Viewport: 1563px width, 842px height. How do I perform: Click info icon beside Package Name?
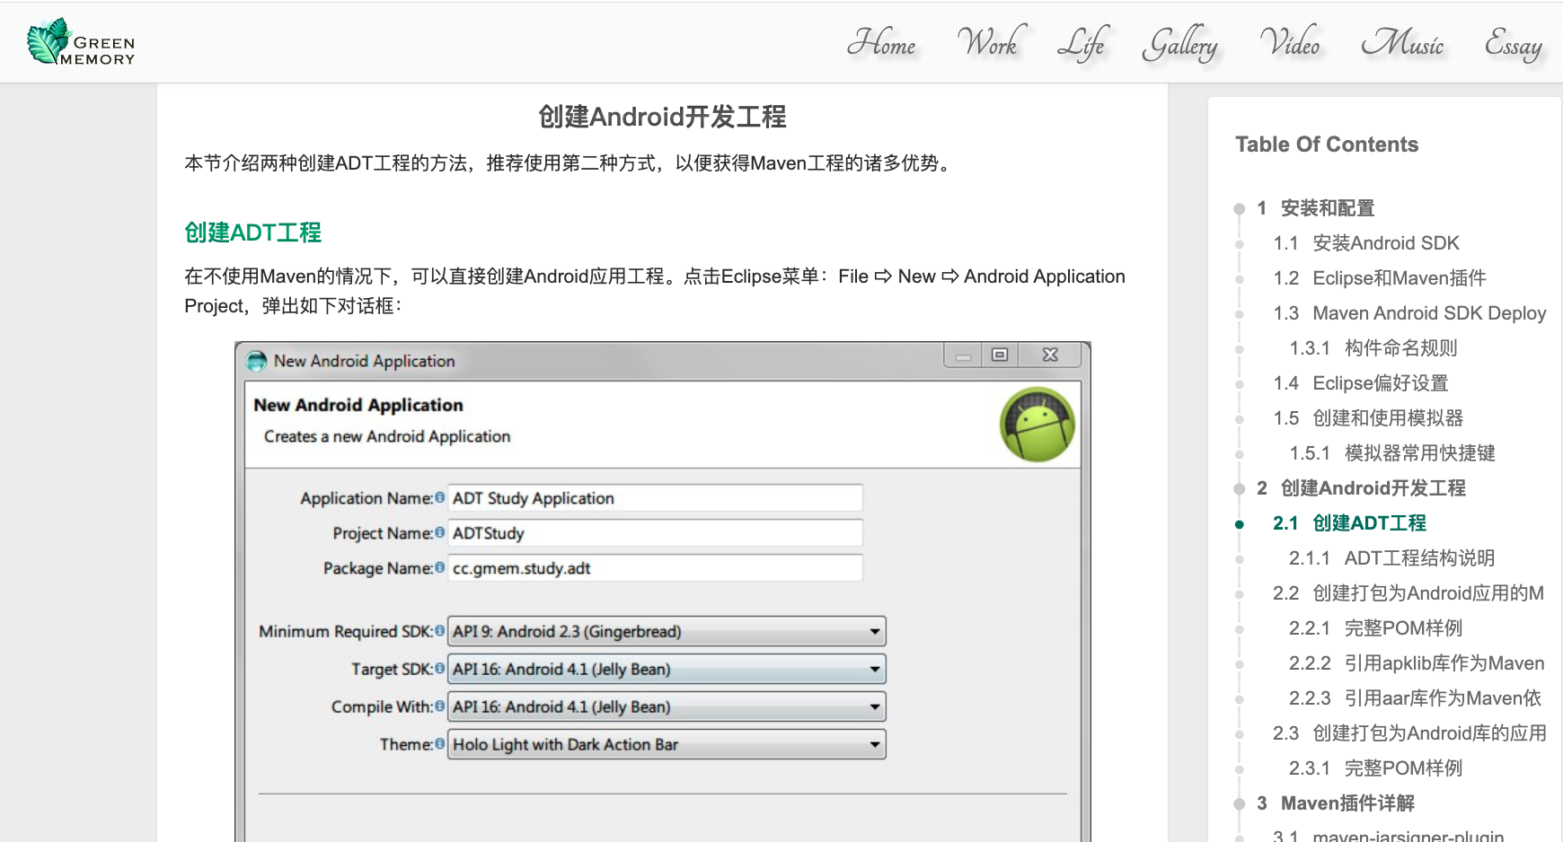(439, 567)
